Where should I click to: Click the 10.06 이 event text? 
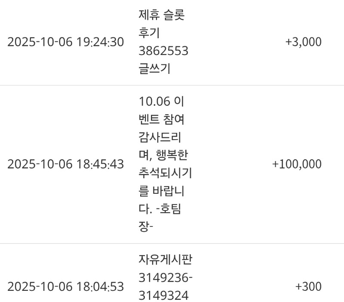[x=162, y=102]
